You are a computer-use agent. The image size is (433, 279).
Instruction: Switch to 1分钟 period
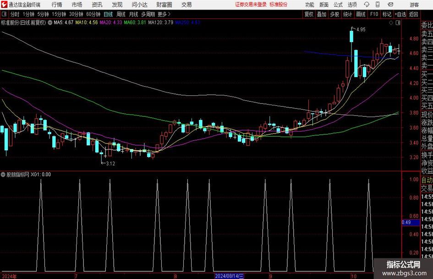28,14
